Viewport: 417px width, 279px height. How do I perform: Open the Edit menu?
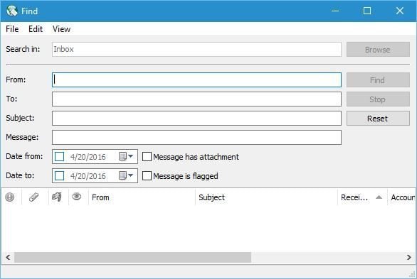coord(36,29)
